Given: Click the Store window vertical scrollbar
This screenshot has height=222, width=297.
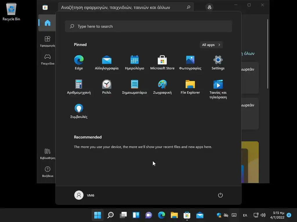Looking at the screenshot, I should click(x=268, y=54).
